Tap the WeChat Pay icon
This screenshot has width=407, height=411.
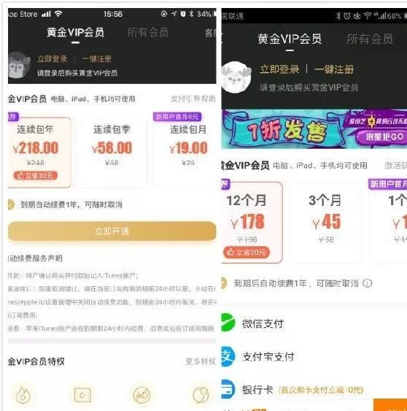228,323
